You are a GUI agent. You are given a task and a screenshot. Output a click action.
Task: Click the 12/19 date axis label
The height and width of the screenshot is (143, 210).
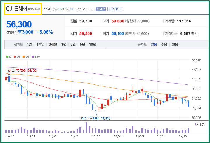pos(183,136)
